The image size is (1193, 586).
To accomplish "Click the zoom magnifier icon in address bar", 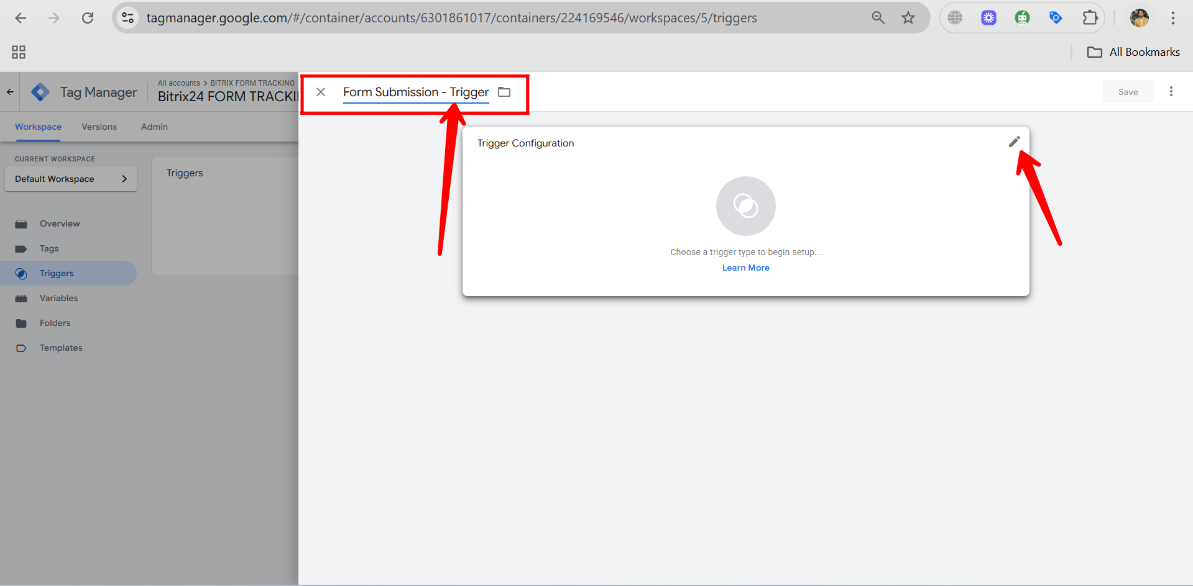I will pos(878,18).
